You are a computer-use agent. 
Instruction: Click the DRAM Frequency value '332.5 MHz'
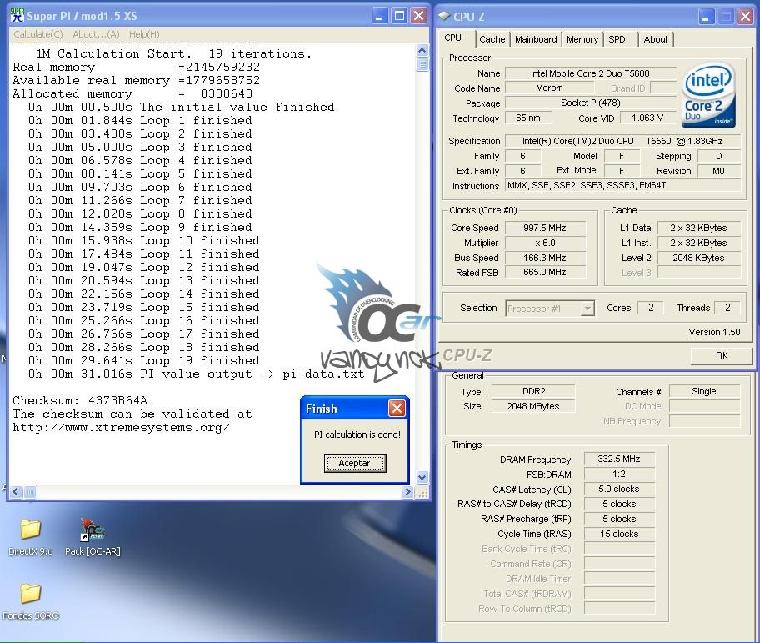pyautogui.click(x=619, y=459)
